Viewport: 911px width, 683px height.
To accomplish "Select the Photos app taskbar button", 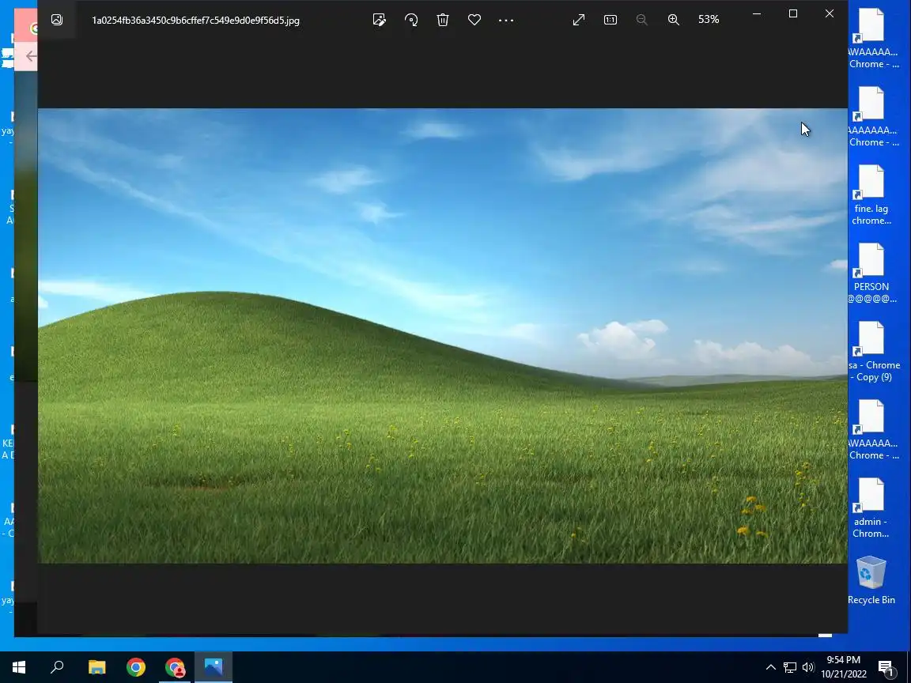I will coord(214,667).
